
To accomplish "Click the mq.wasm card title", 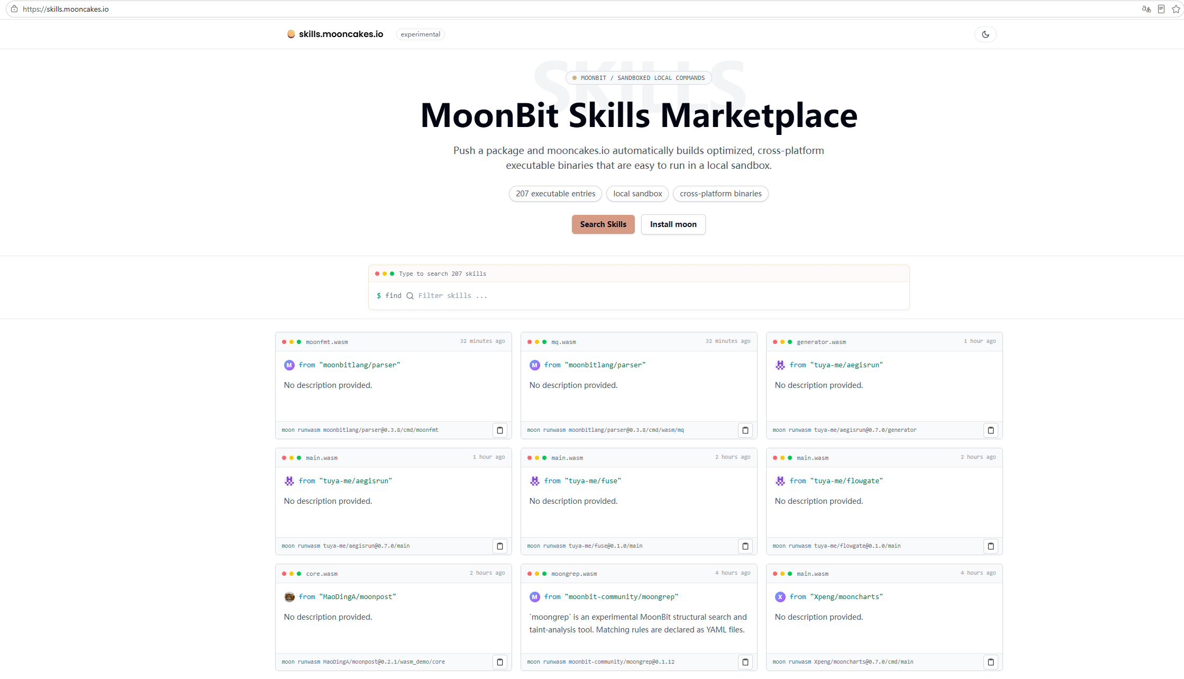I will [563, 342].
